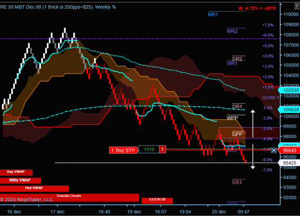The image size is (300, 216).
Task: Click the 19:04 time axis label
Action: tap(185, 212)
